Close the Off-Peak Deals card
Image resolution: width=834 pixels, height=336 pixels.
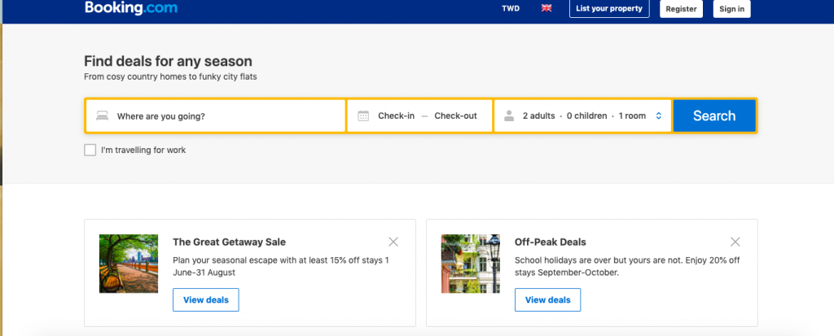click(735, 242)
